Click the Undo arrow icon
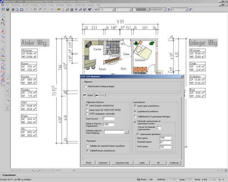This screenshot has height=182, width=228. pyautogui.click(x=45, y=9)
